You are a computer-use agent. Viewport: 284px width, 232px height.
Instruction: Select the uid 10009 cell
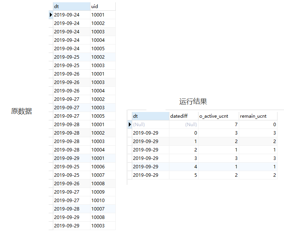[103, 192]
